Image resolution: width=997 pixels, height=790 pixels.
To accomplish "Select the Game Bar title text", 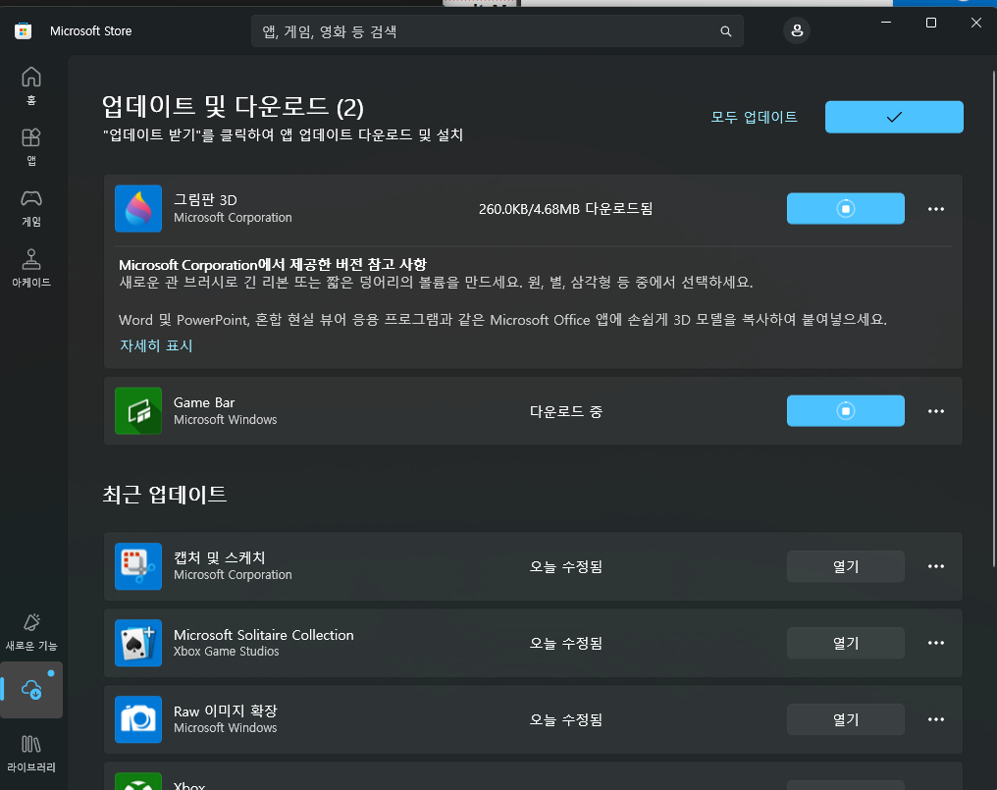I will tap(204, 402).
